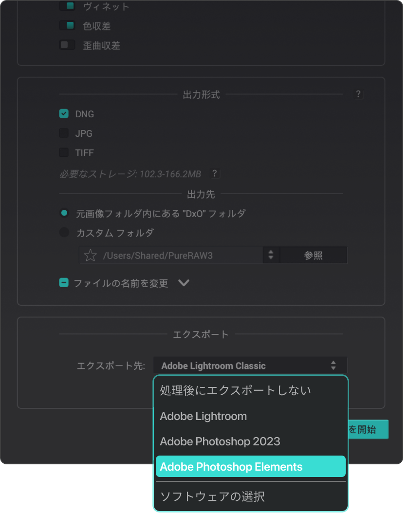Check the TIFF output format checkbox
Screen dimensions: 409x513
click(64, 152)
